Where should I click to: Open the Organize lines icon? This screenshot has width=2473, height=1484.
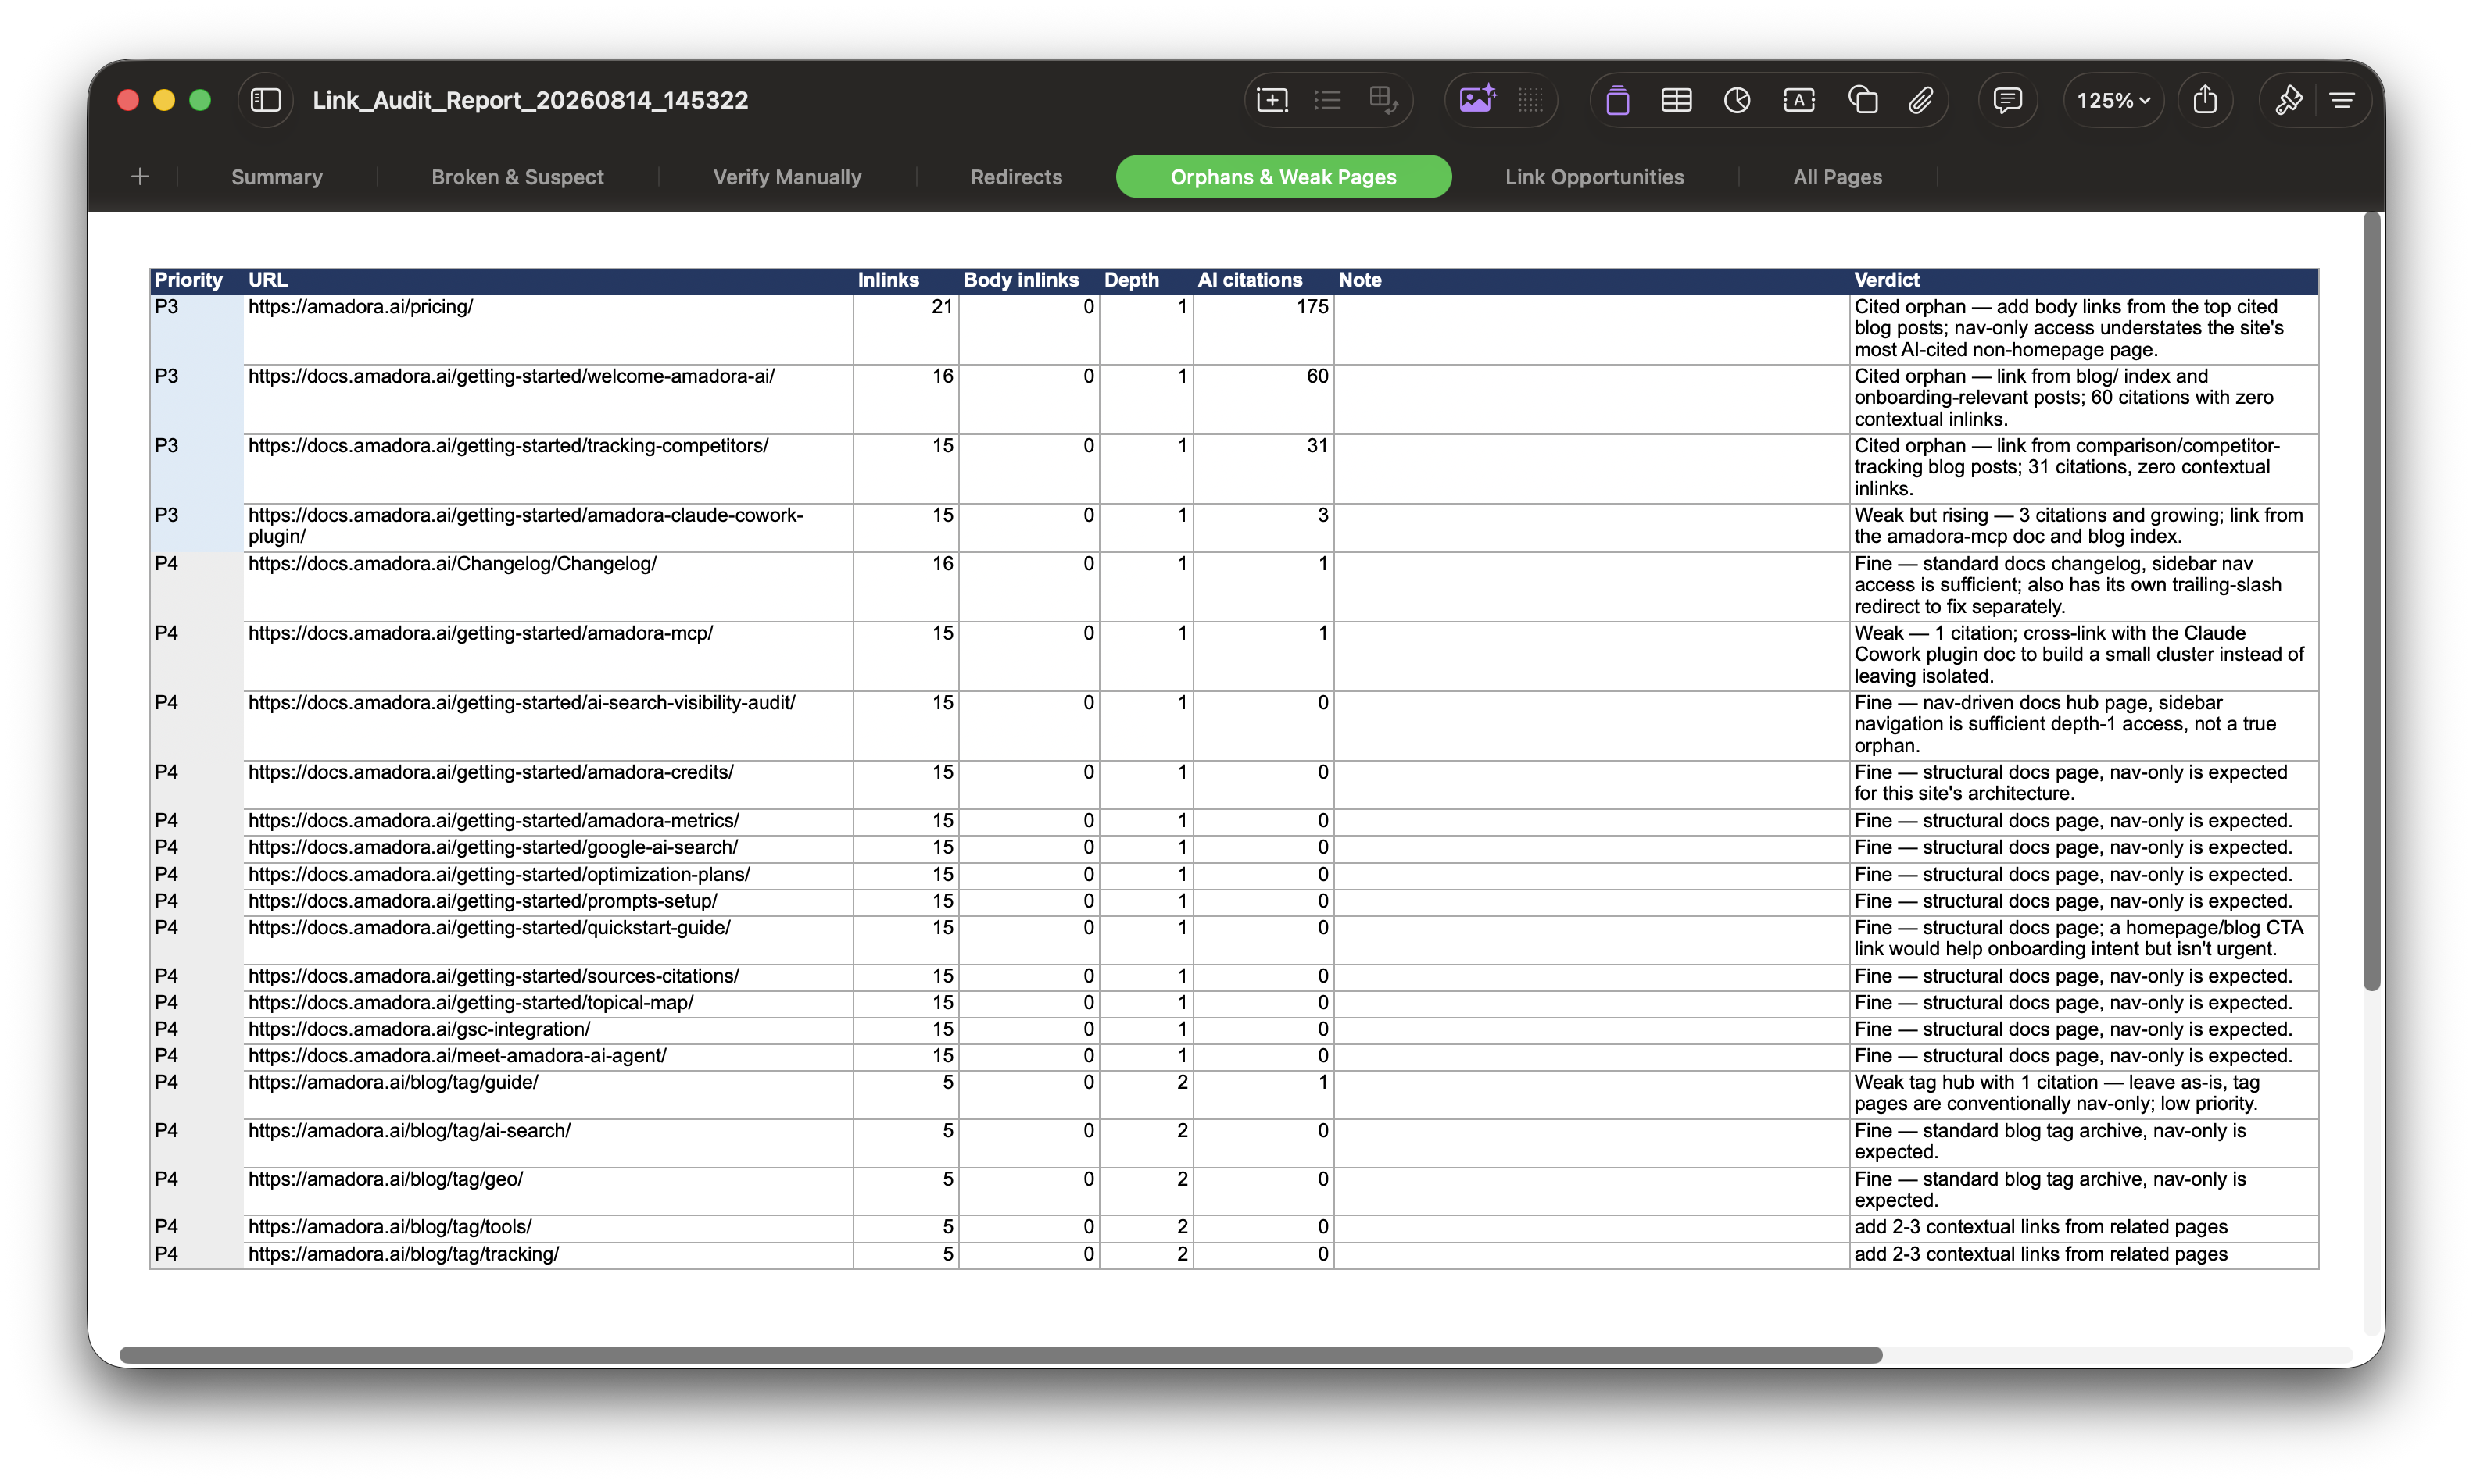pos(2342,100)
